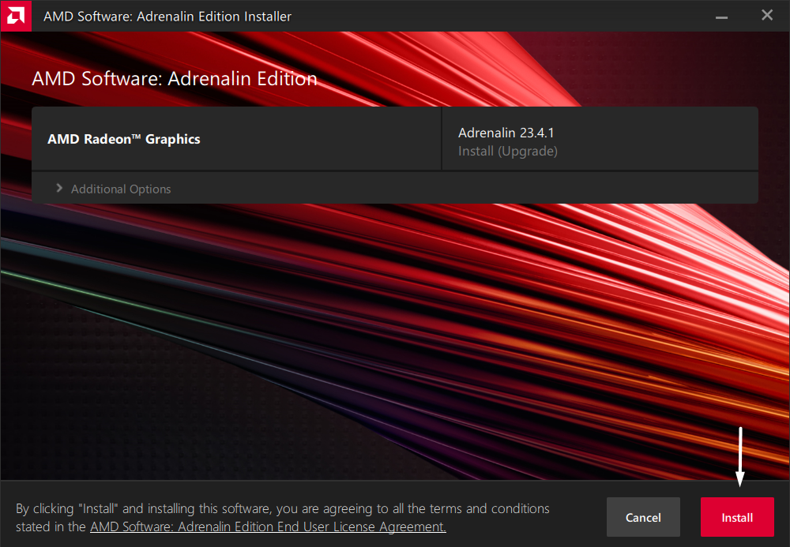Click the Install (Upgrade) status text

pyautogui.click(x=507, y=151)
